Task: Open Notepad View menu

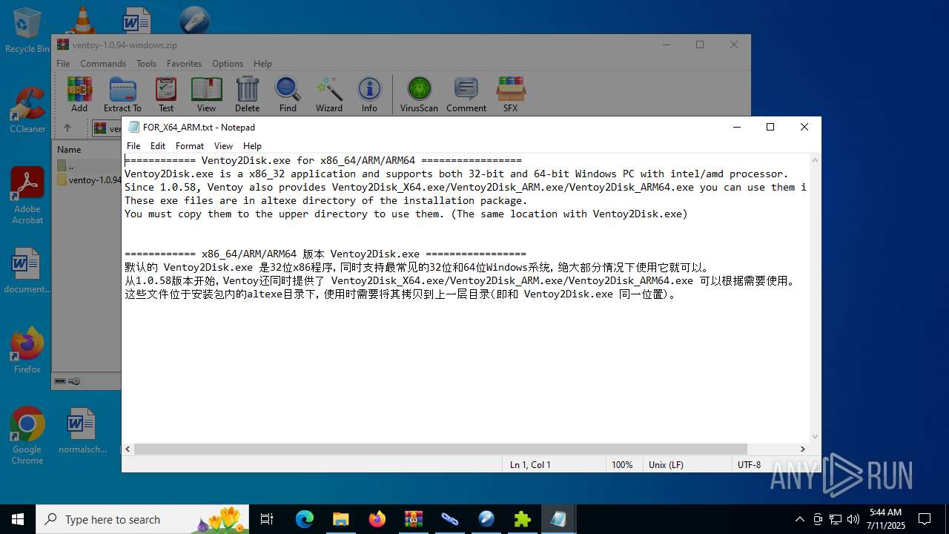Action: click(x=223, y=146)
